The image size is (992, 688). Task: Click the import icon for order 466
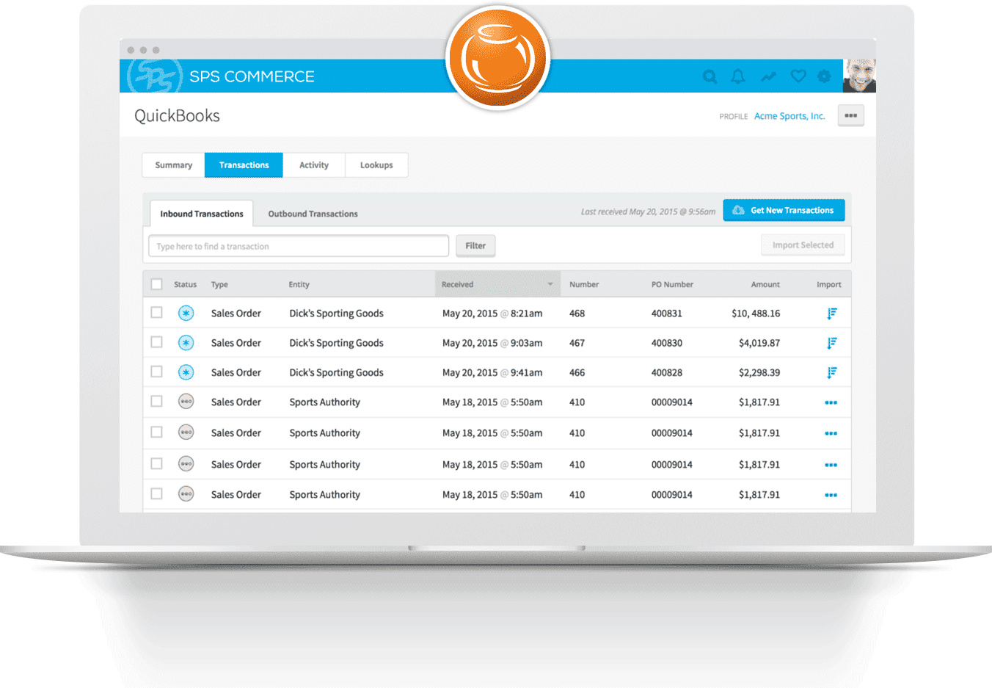point(831,372)
